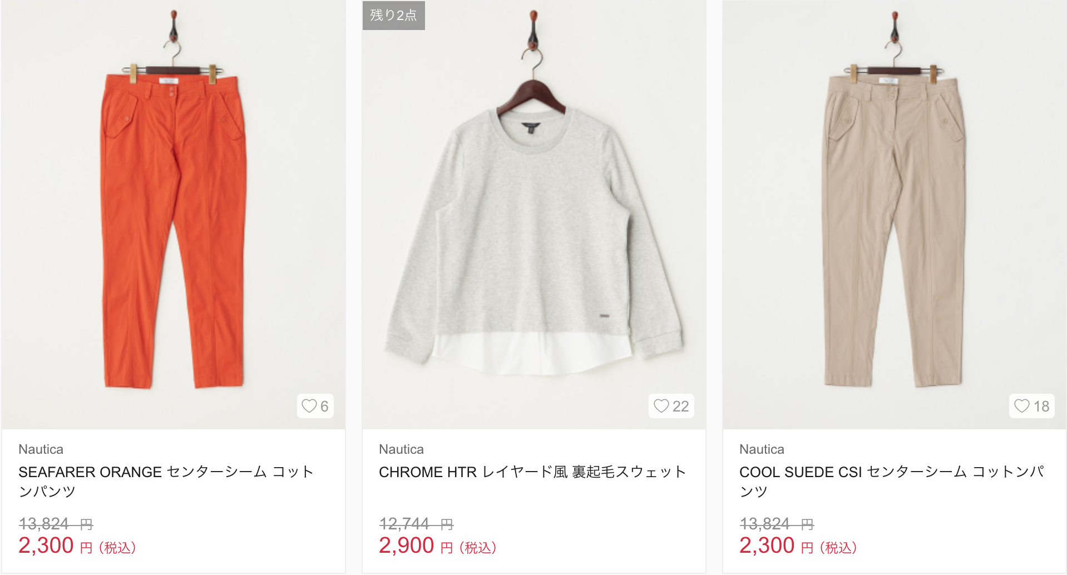Click CHROME HTR sweatshirt title link
The image size is (1067, 575).
point(532,472)
